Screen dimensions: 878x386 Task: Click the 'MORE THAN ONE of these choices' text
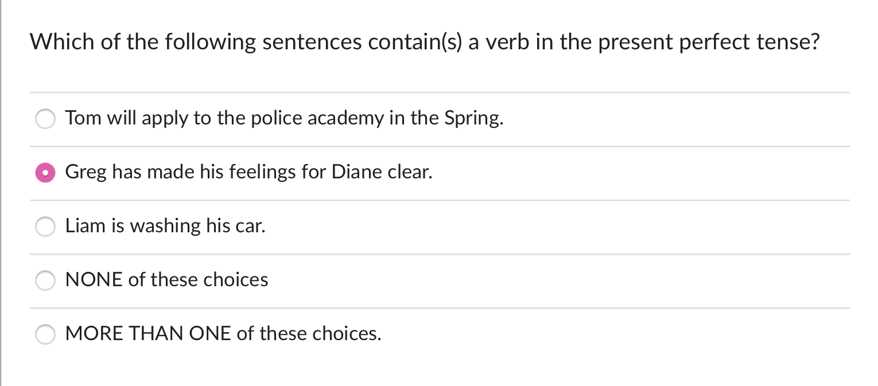[x=223, y=333]
